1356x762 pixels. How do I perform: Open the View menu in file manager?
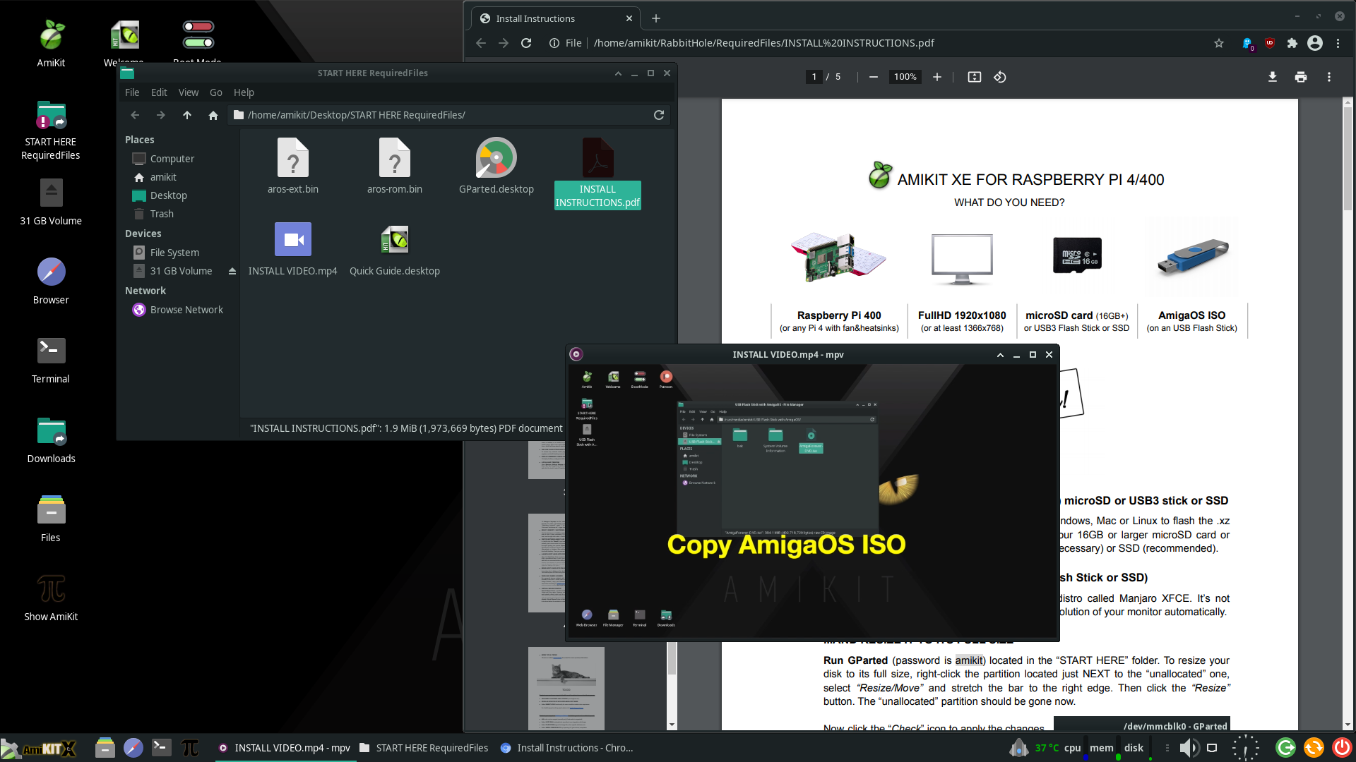(188, 92)
